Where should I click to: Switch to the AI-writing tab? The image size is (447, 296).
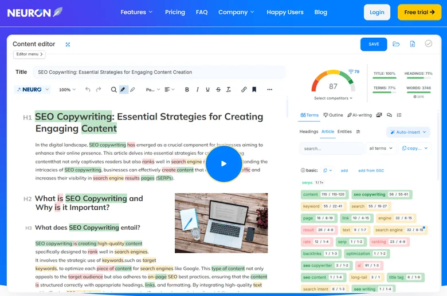(359, 115)
